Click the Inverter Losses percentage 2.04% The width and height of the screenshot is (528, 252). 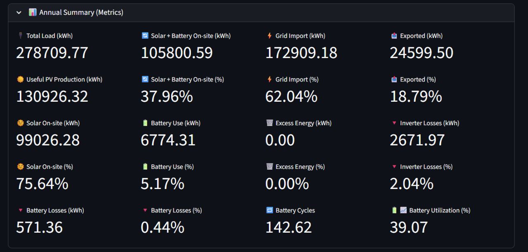(x=412, y=184)
